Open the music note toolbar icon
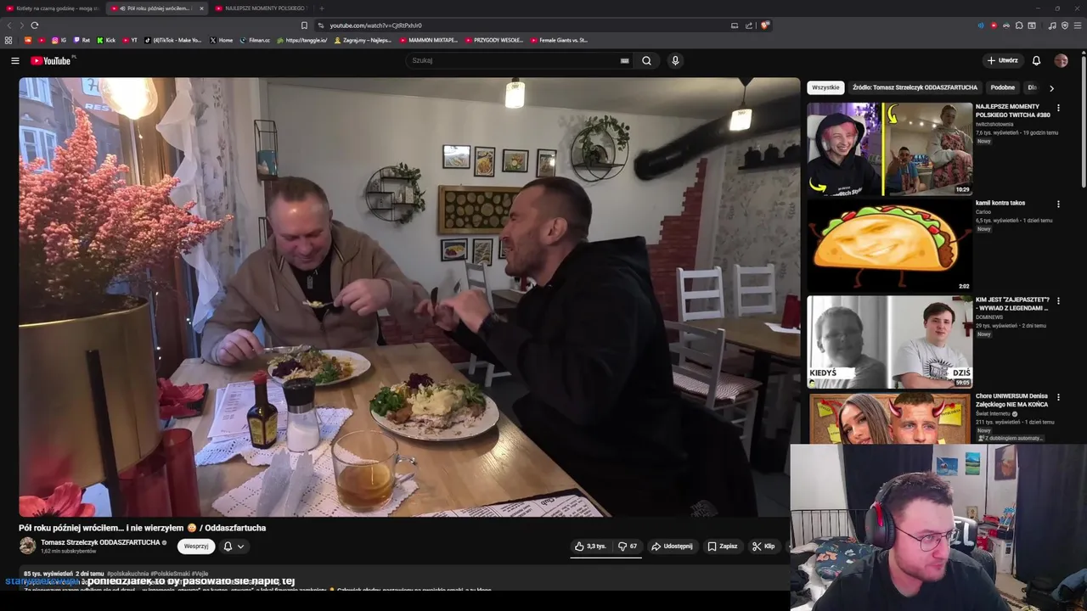 1052,25
